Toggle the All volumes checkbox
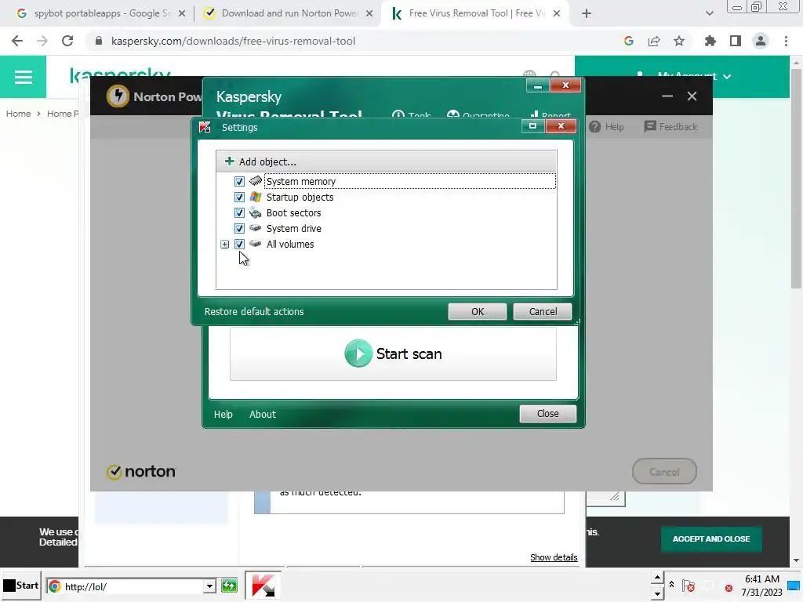 [239, 245]
